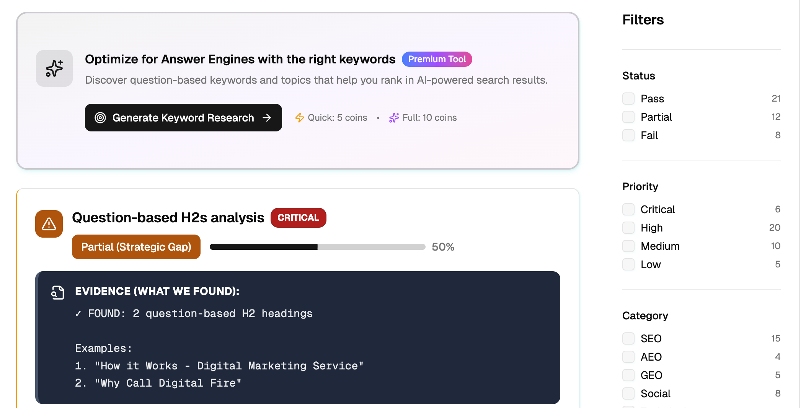Check the SEO category filter

click(628, 338)
